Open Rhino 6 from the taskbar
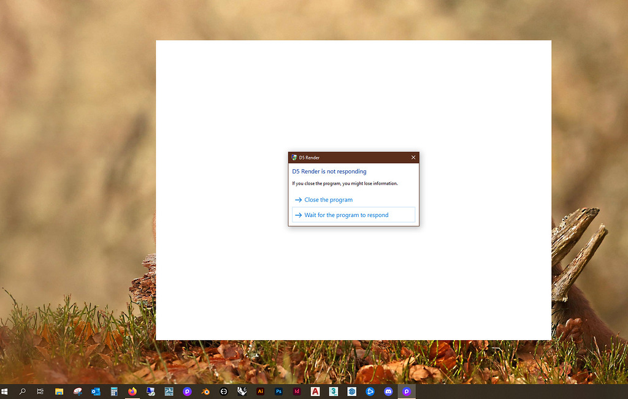The image size is (628, 399). pos(242,392)
